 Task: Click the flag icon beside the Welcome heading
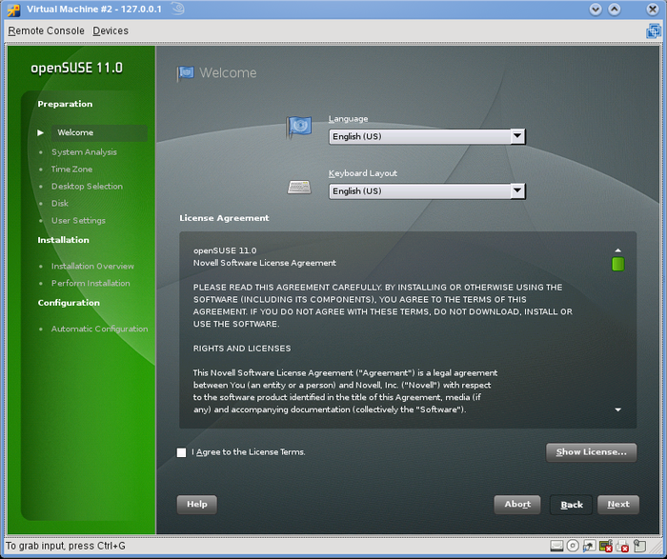pos(185,73)
